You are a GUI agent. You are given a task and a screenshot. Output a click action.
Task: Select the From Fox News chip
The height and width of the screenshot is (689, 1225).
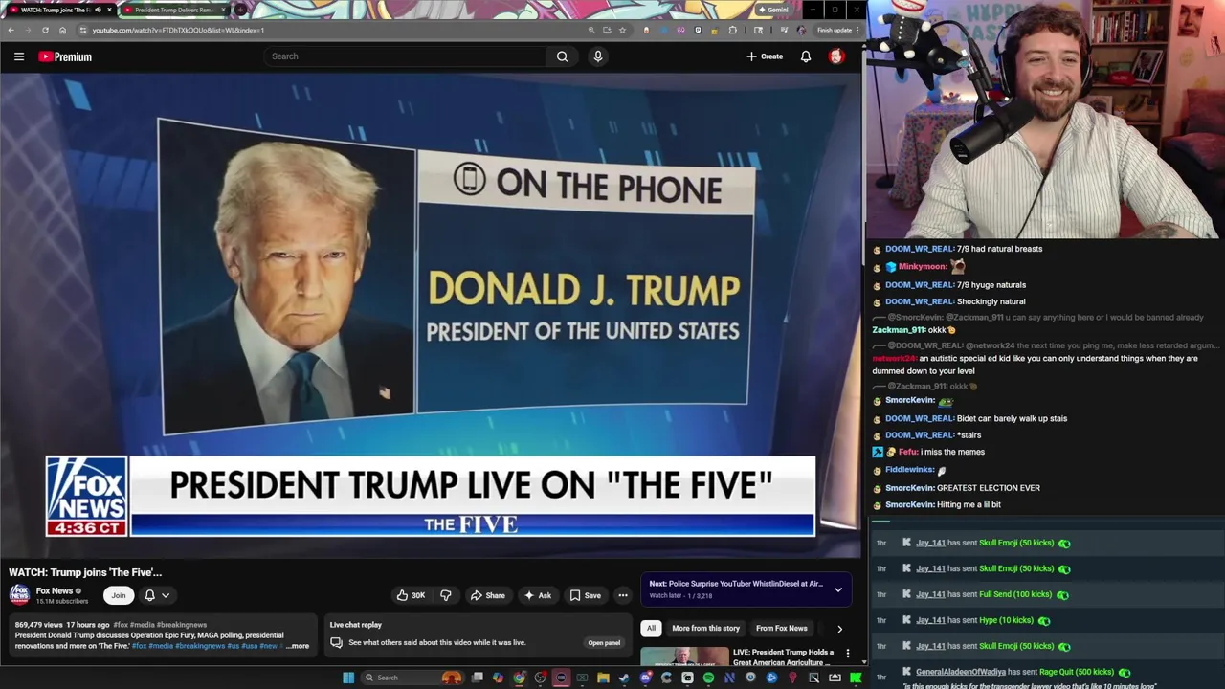click(782, 628)
